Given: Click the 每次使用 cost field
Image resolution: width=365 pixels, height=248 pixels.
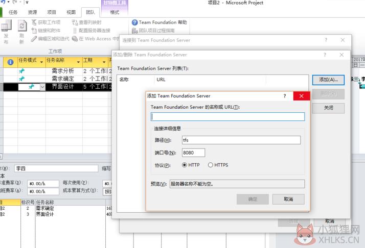Looking at the screenshot, I should 107,184.
